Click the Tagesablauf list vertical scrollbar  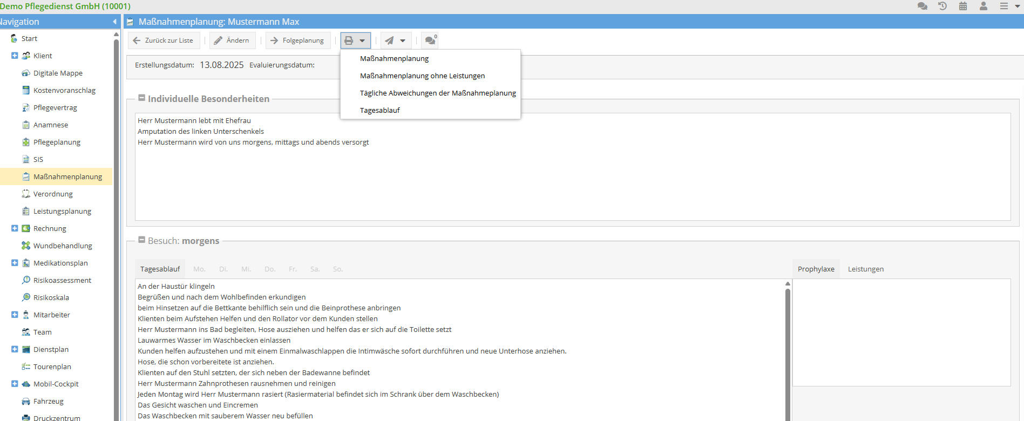(788, 351)
